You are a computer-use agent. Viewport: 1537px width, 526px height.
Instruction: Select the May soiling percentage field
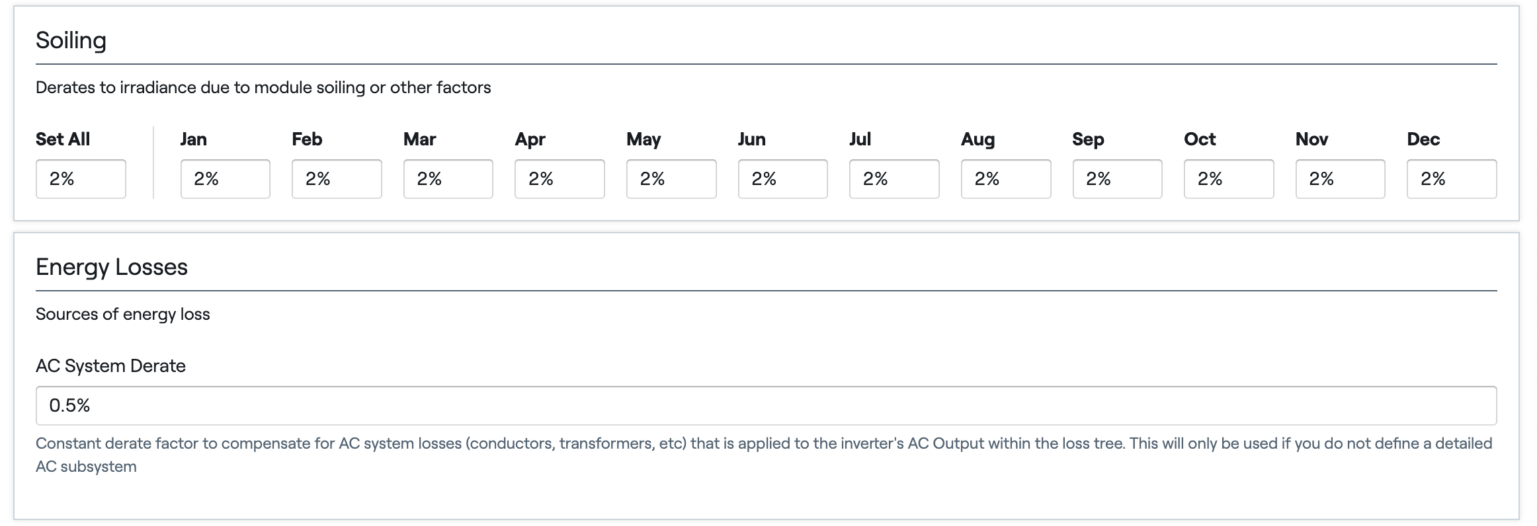pos(671,178)
